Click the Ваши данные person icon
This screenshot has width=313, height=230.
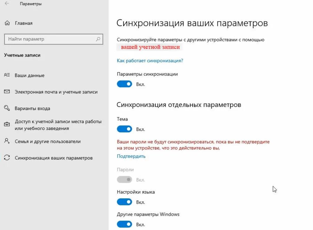(7, 75)
